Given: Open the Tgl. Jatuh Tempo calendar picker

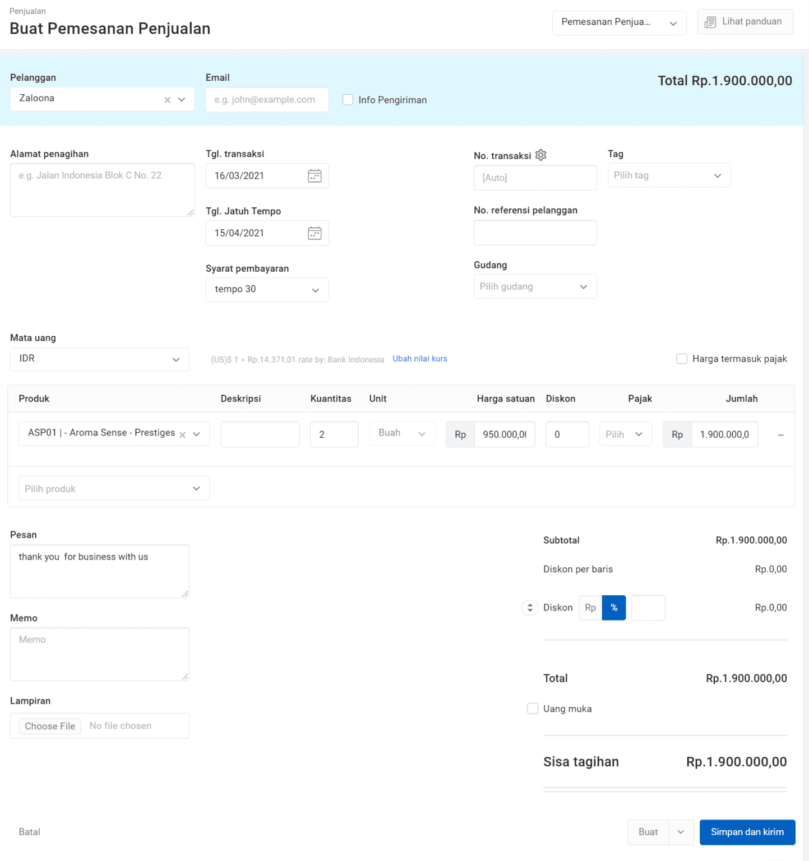Looking at the screenshot, I should tap(314, 233).
